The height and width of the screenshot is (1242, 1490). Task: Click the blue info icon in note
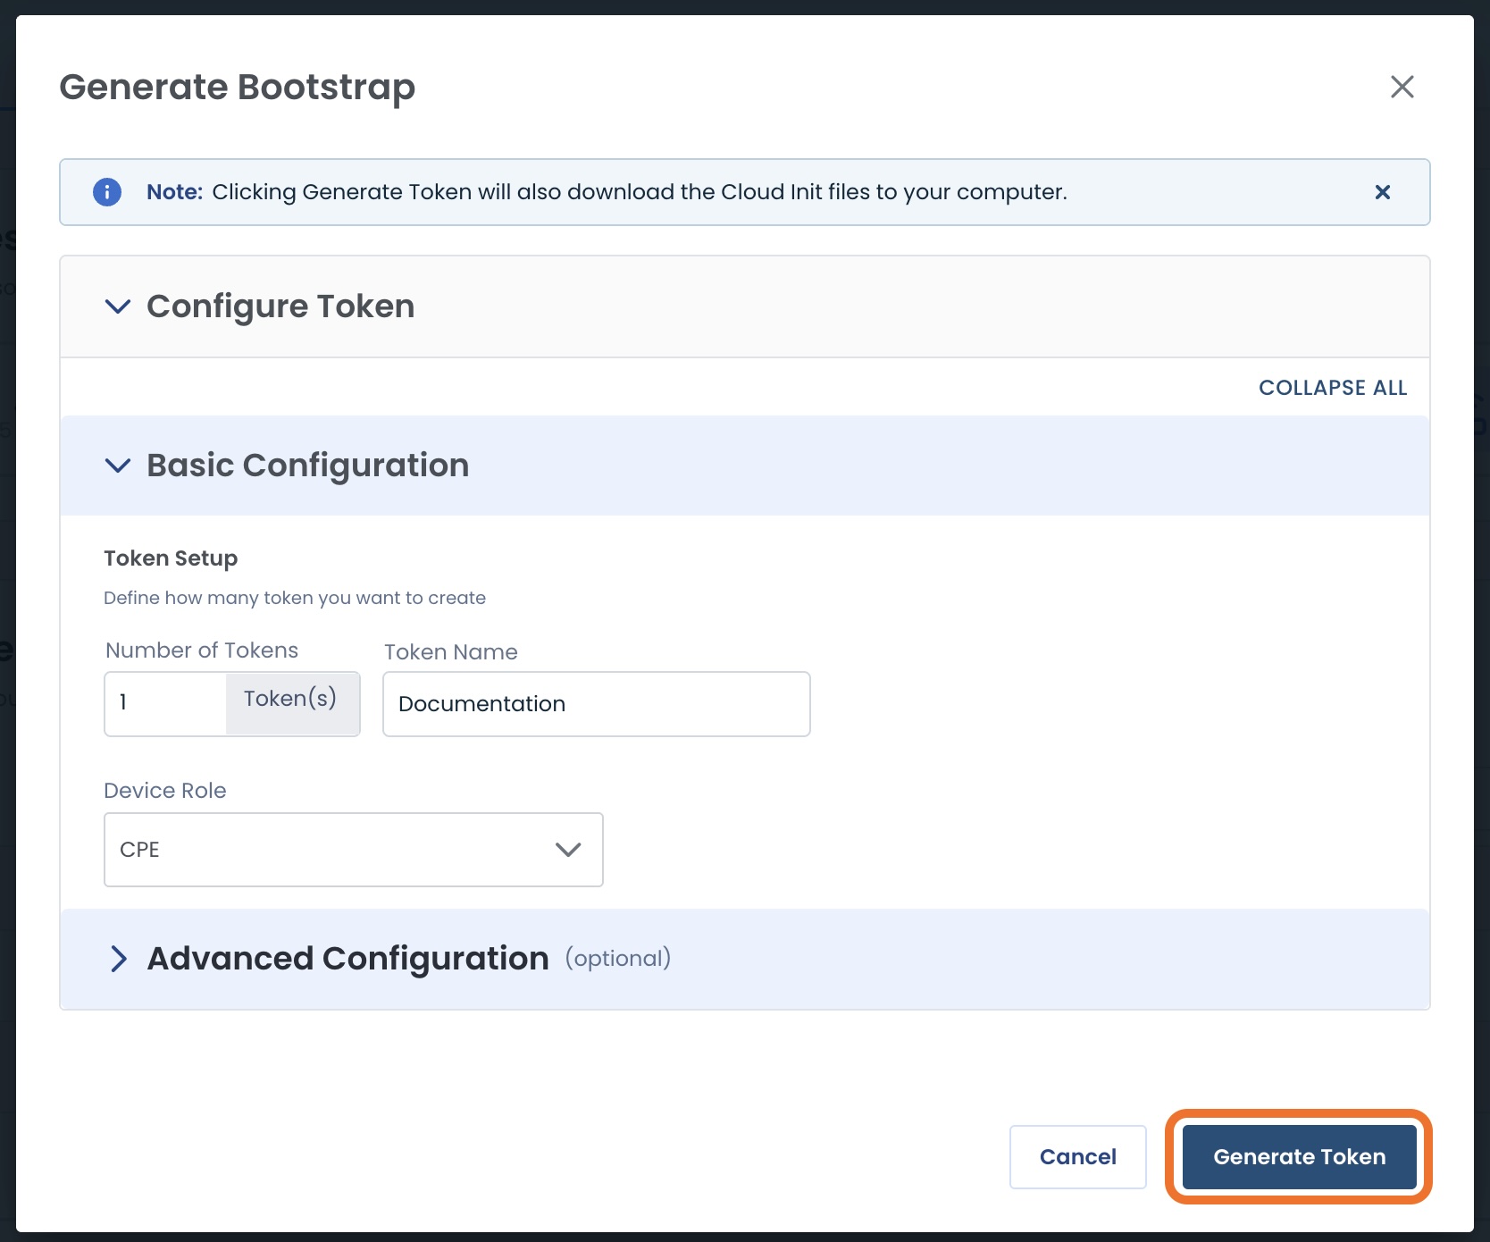(x=107, y=192)
